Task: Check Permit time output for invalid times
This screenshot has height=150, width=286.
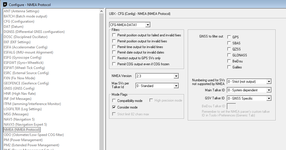Action: (x=114, y=47)
